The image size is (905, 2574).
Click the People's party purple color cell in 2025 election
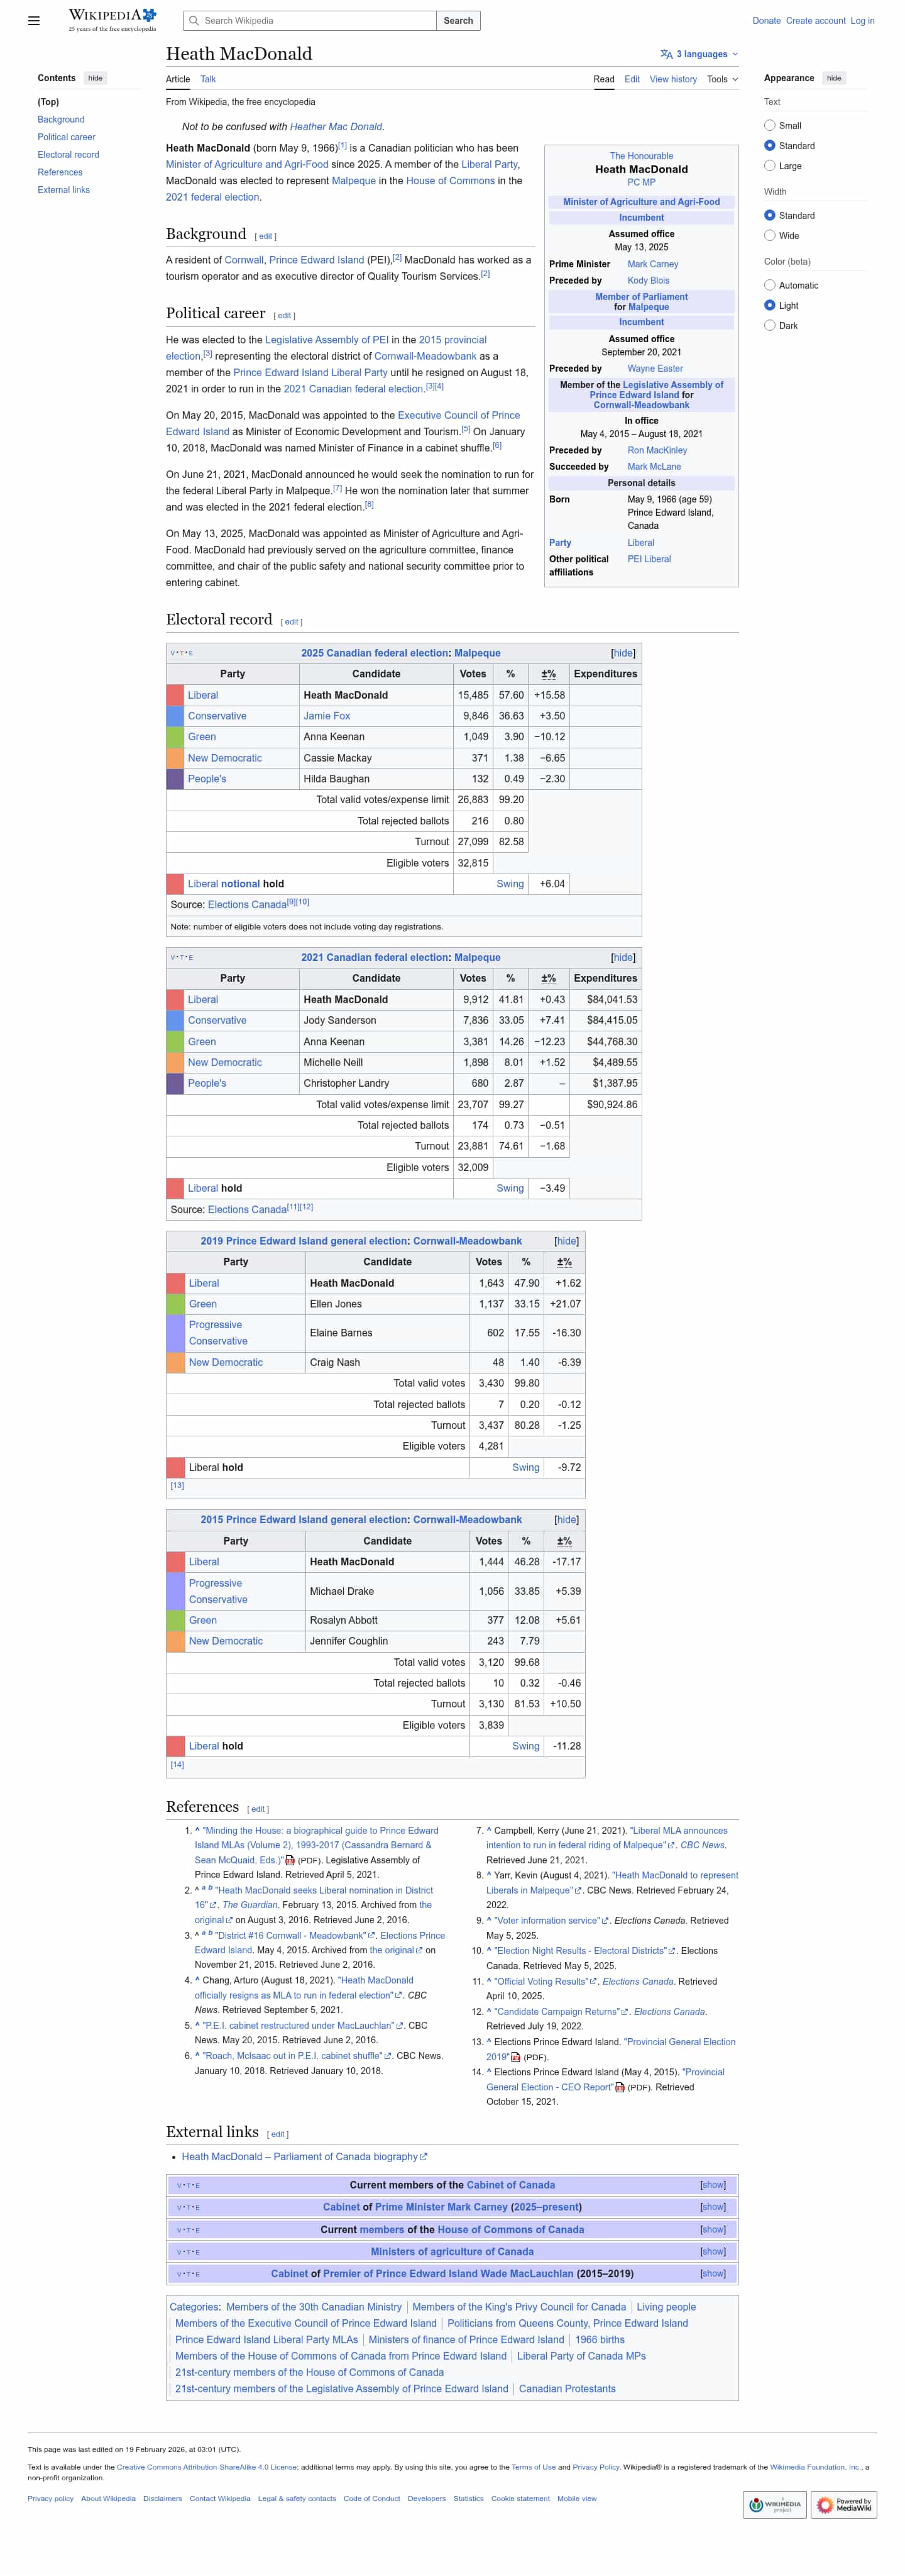point(175,779)
